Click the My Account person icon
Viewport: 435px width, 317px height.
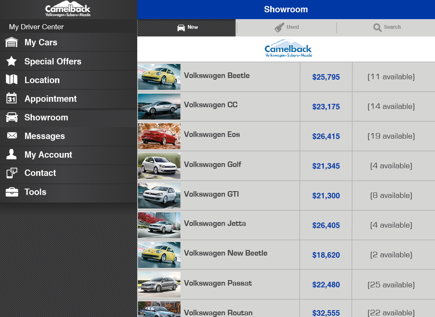click(11, 154)
